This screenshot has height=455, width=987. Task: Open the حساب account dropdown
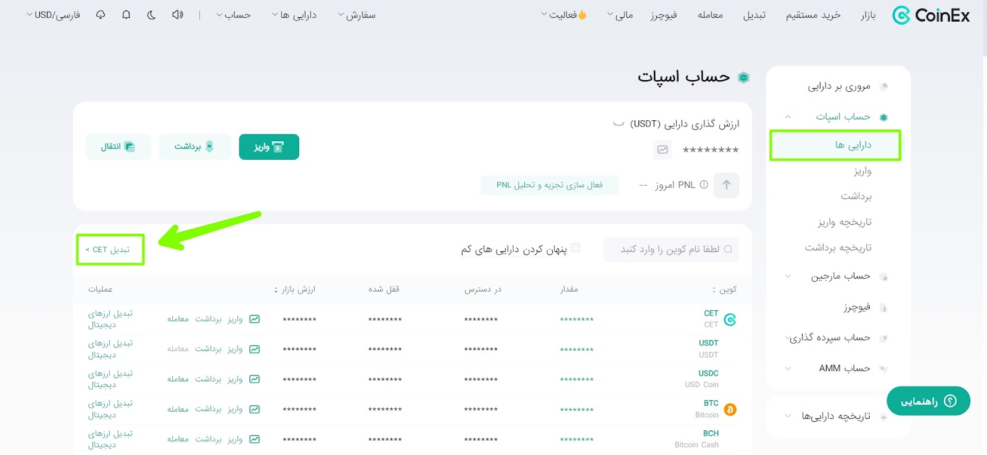click(233, 15)
